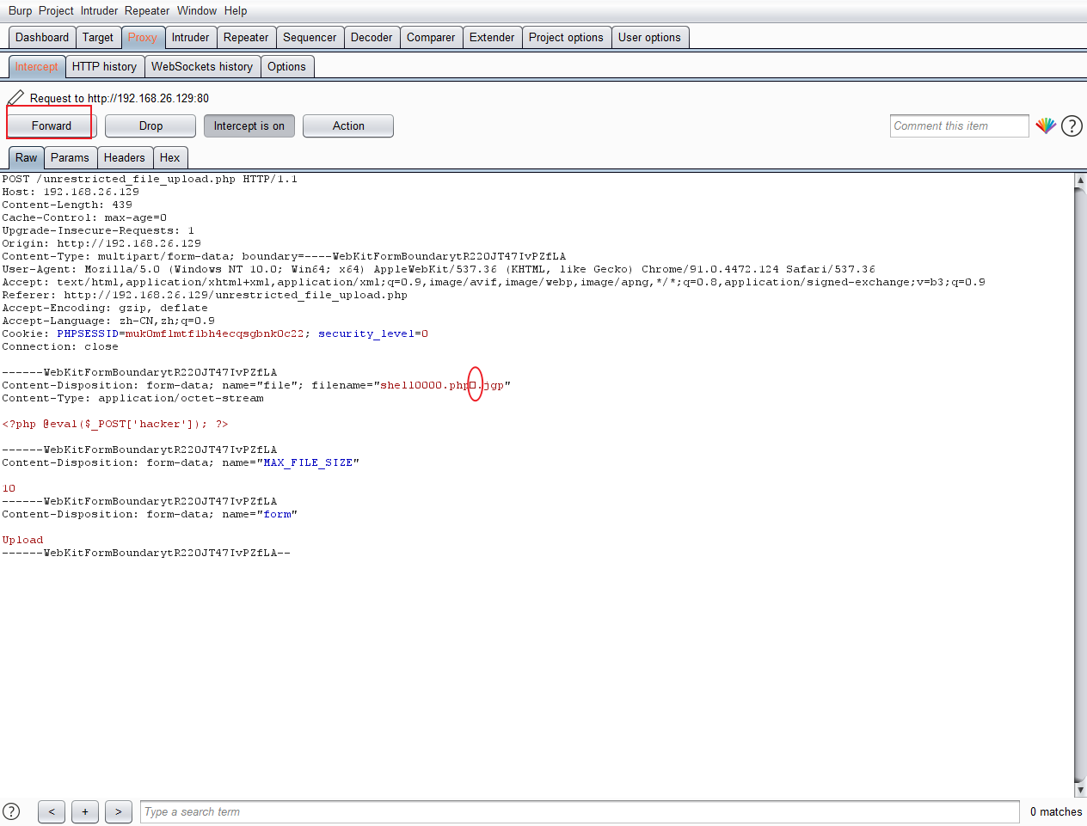The height and width of the screenshot is (826, 1087).
Task: Click the Accept-Language header line
Action: click(108, 321)
